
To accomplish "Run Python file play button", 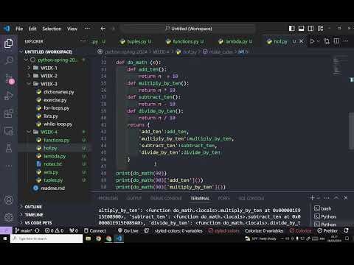I will [312, 41].
